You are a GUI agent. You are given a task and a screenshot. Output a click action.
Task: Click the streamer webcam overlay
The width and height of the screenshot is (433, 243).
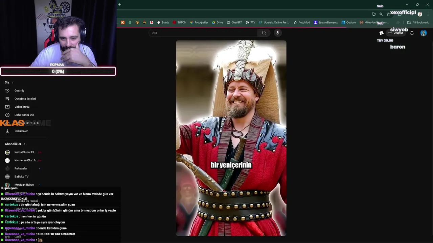[x=58, y=33]
